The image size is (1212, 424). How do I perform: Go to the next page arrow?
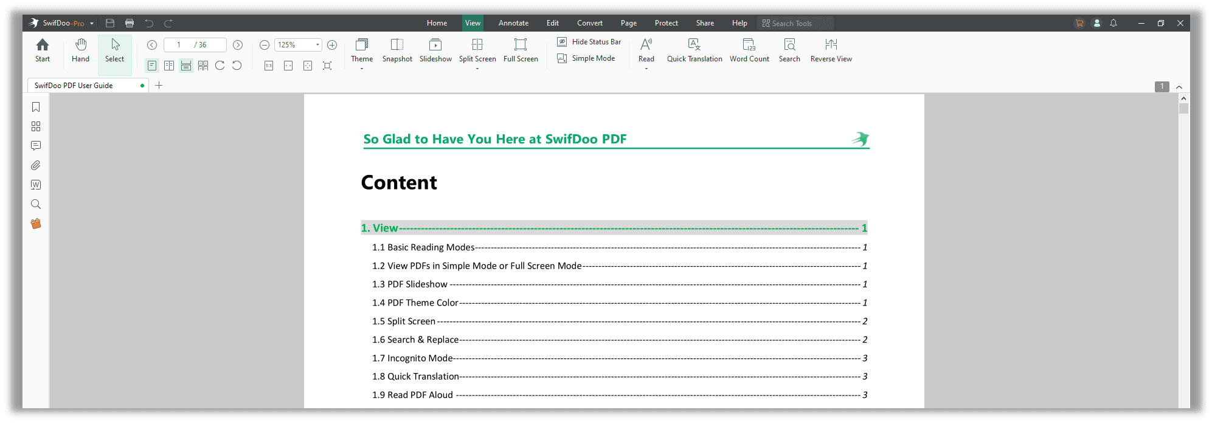tap(238, 45)
